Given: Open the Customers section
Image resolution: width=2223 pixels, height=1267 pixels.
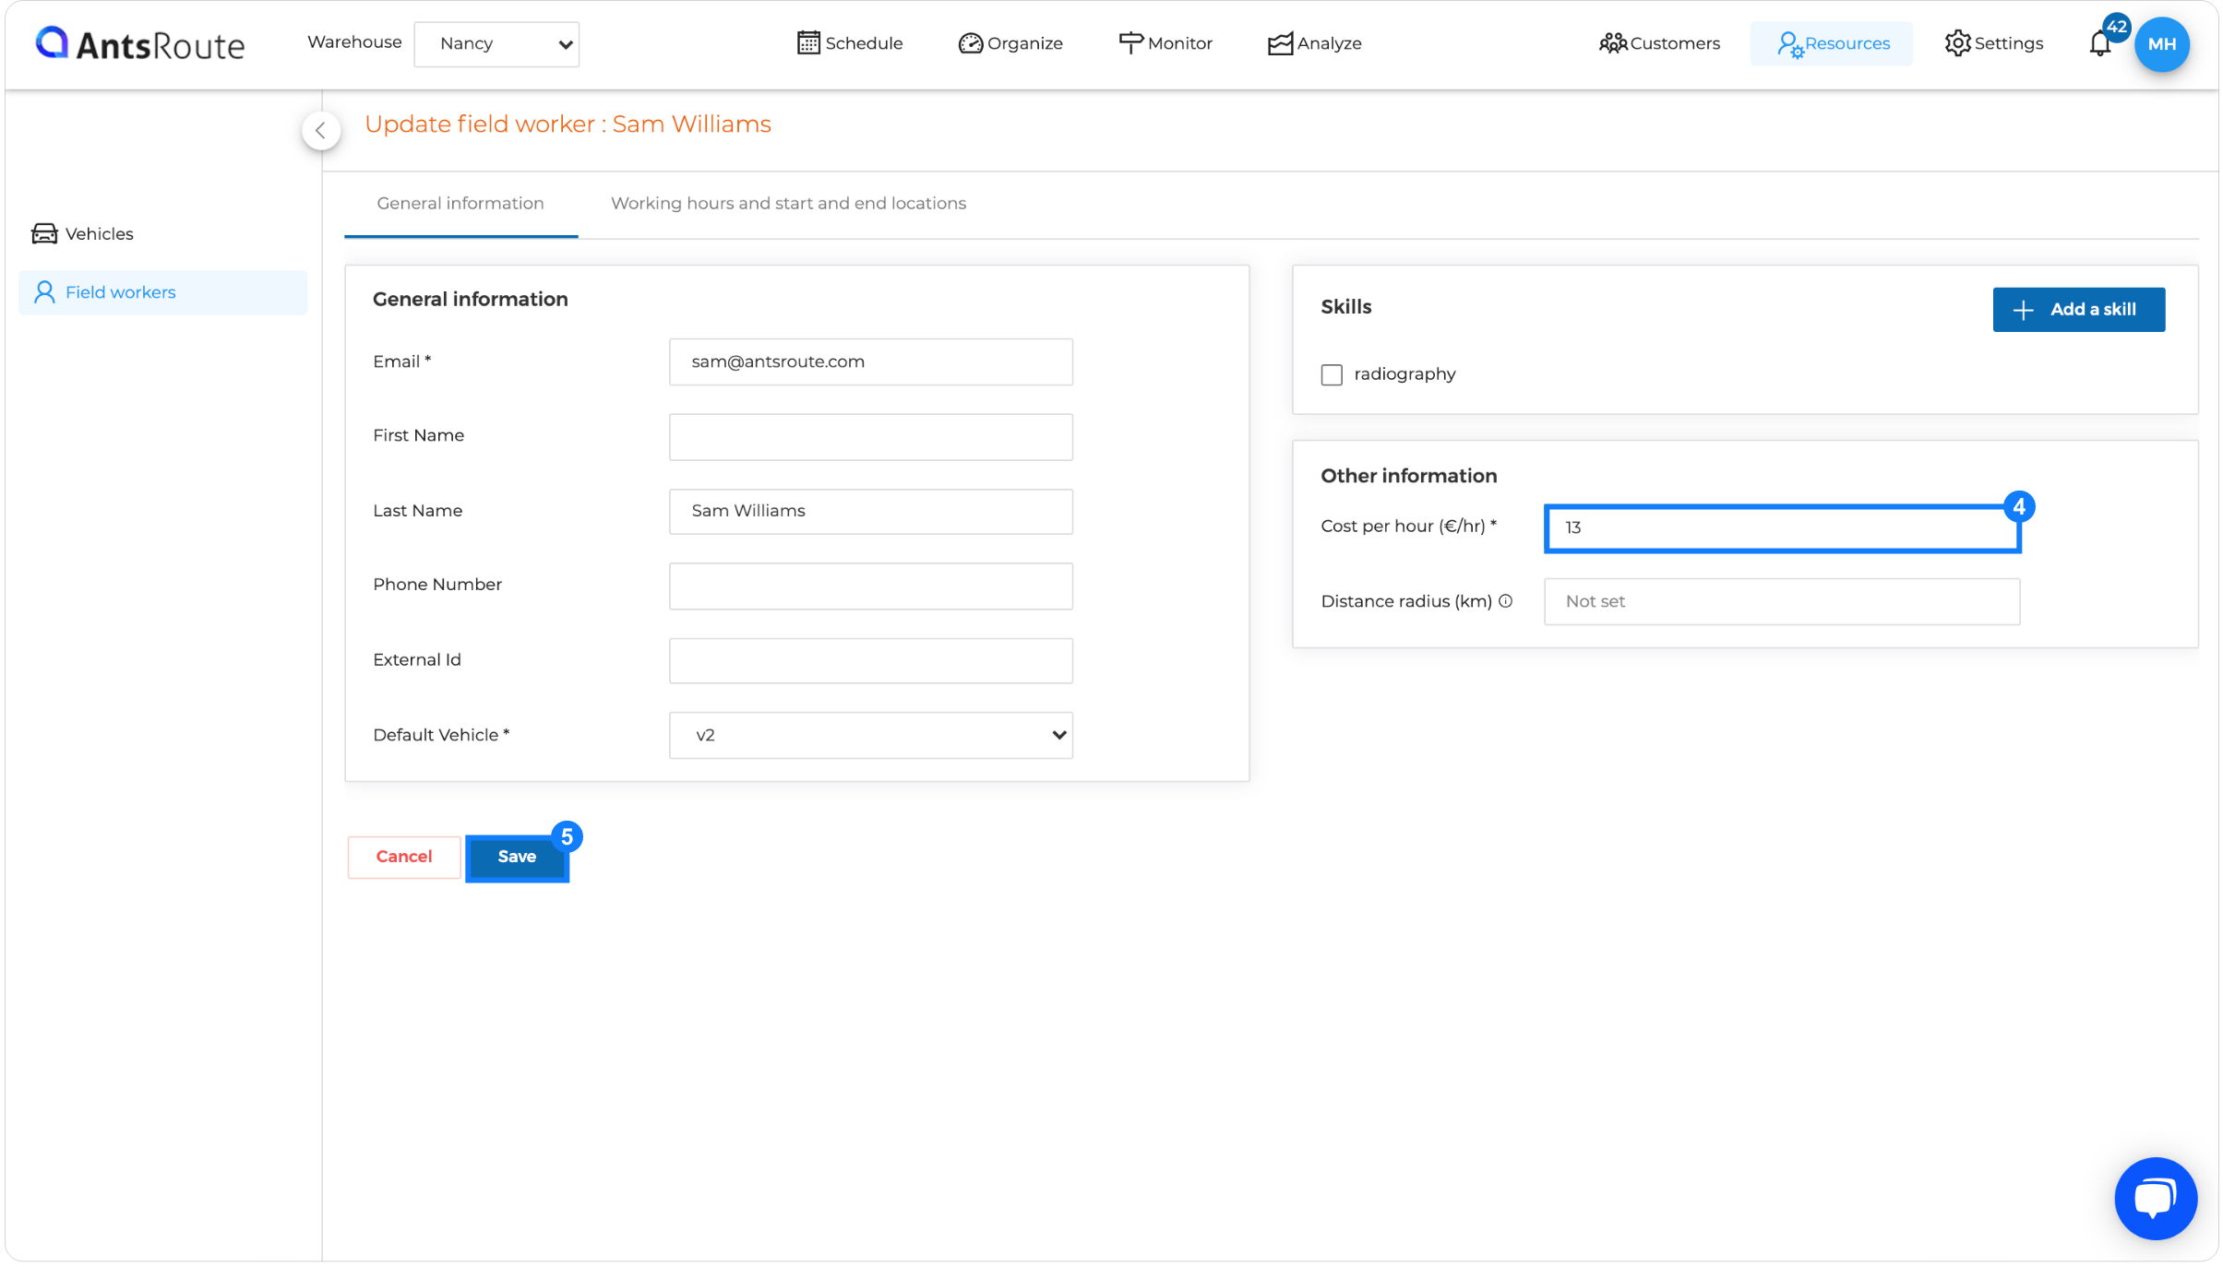Looking at the screenshot, I should pyautogui.click(x=1659, y=43).
